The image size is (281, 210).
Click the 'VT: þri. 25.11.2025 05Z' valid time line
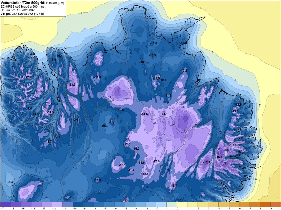click(x=17, y=14)
